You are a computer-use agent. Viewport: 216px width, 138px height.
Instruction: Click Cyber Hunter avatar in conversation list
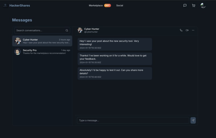pos(18,41)
